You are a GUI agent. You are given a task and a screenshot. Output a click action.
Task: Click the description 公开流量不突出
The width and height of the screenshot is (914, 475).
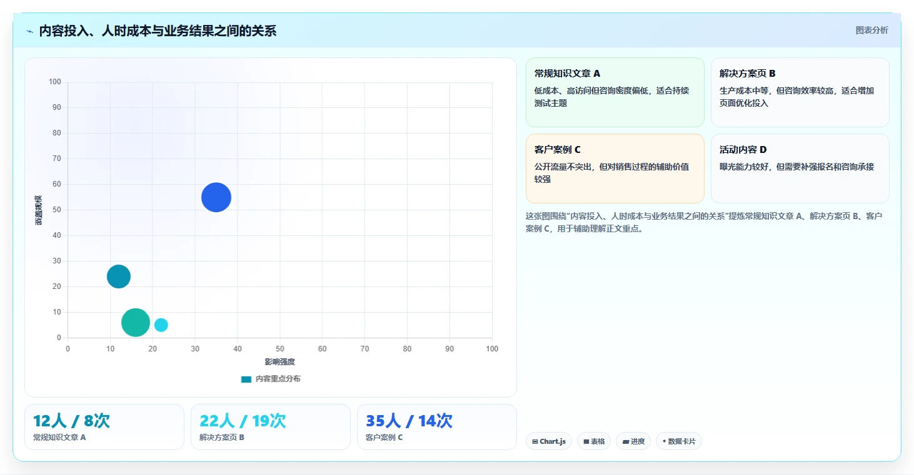(x=613, y=173)
